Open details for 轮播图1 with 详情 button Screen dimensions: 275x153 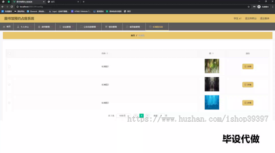click(x=248, y=67)
